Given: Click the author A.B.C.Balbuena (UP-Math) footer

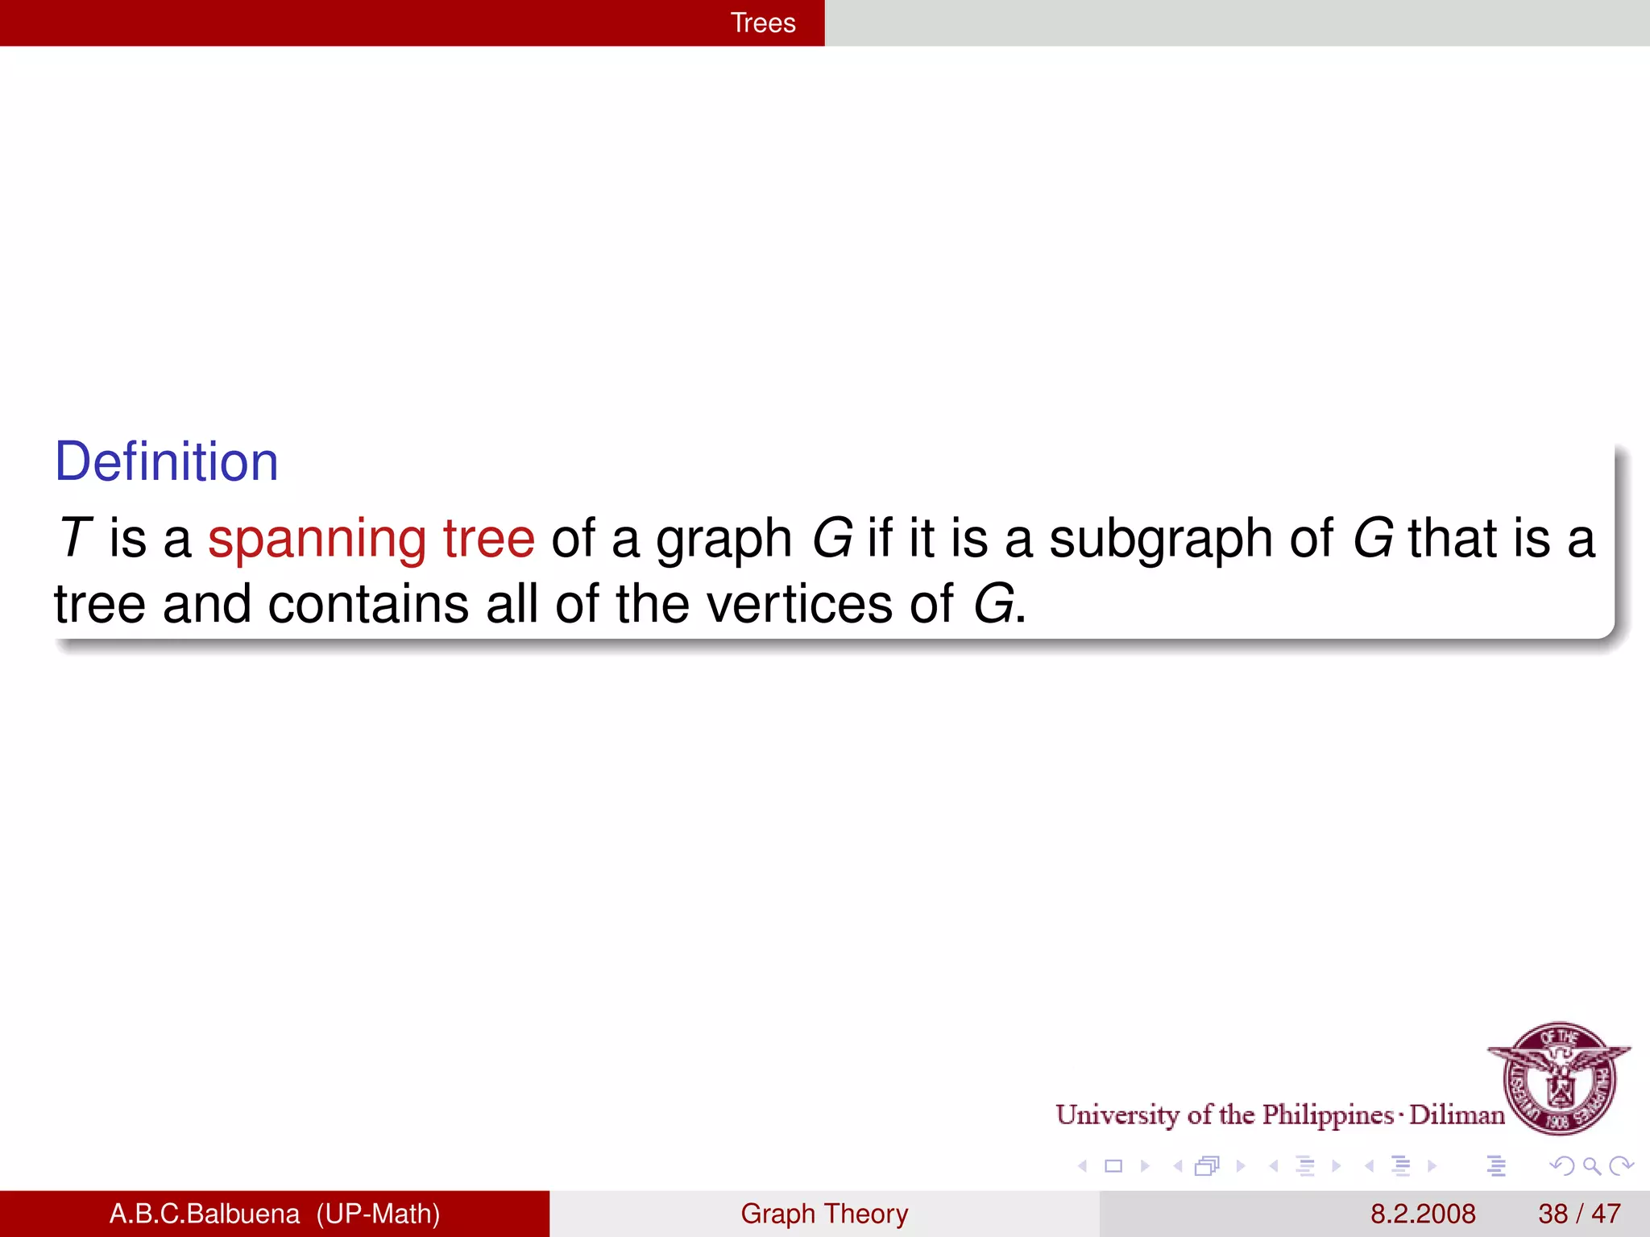Looking at the screenshot, I should click(x=275, y=1214).
